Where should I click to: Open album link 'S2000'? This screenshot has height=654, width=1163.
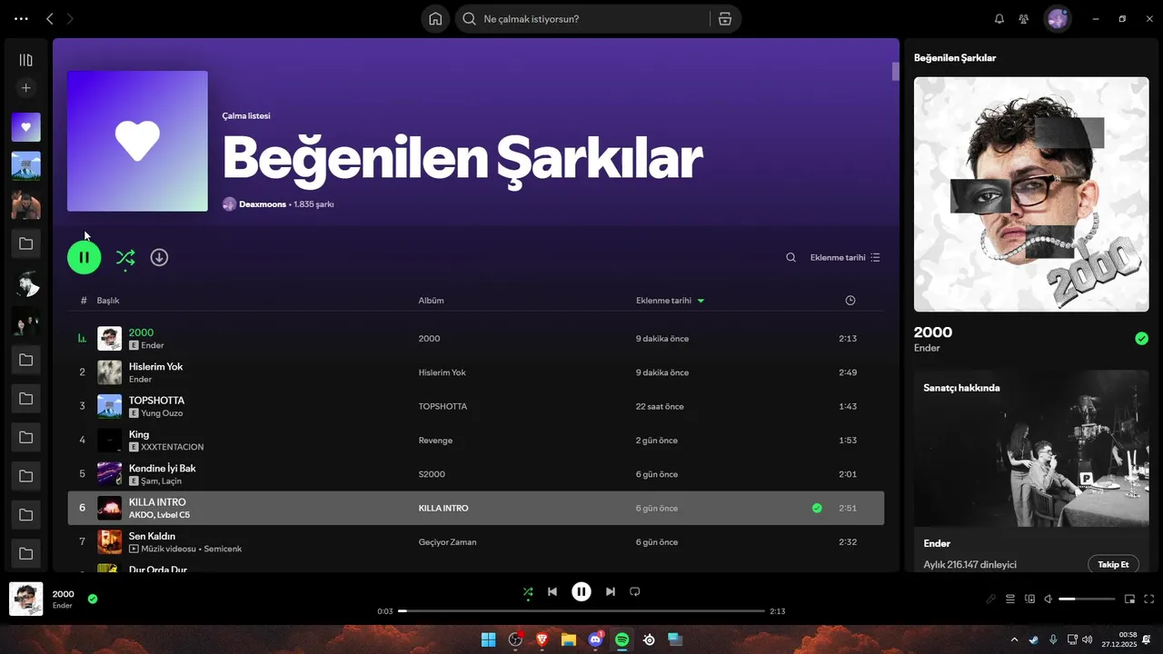coord(432,474)
